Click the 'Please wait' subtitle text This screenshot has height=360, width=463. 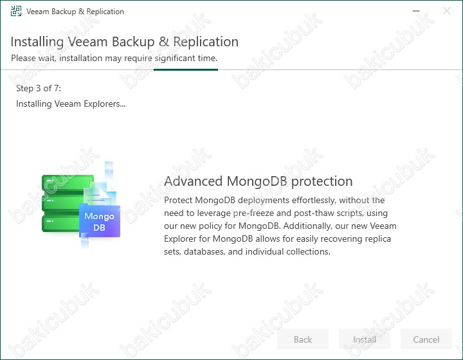[114, 58]
